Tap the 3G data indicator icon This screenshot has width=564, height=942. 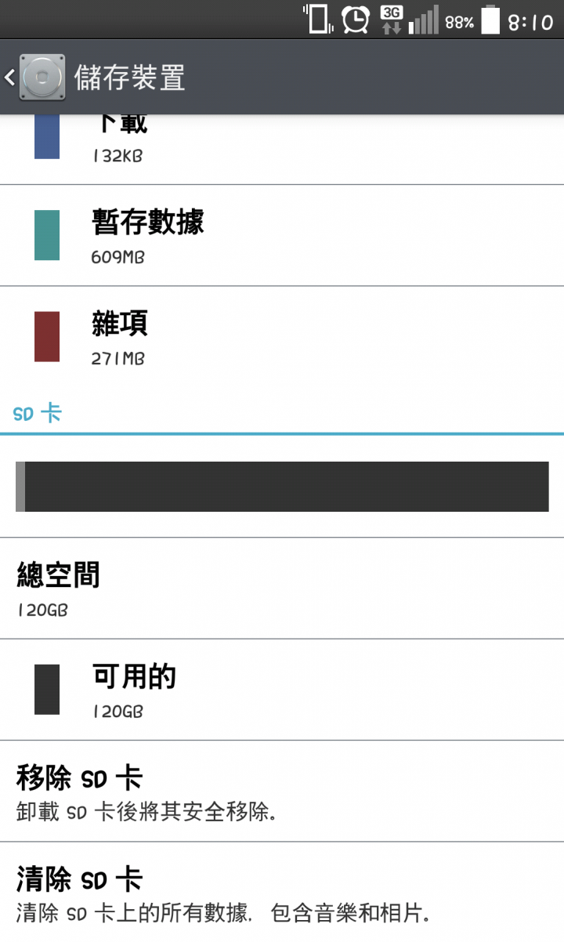coord(392,20)
